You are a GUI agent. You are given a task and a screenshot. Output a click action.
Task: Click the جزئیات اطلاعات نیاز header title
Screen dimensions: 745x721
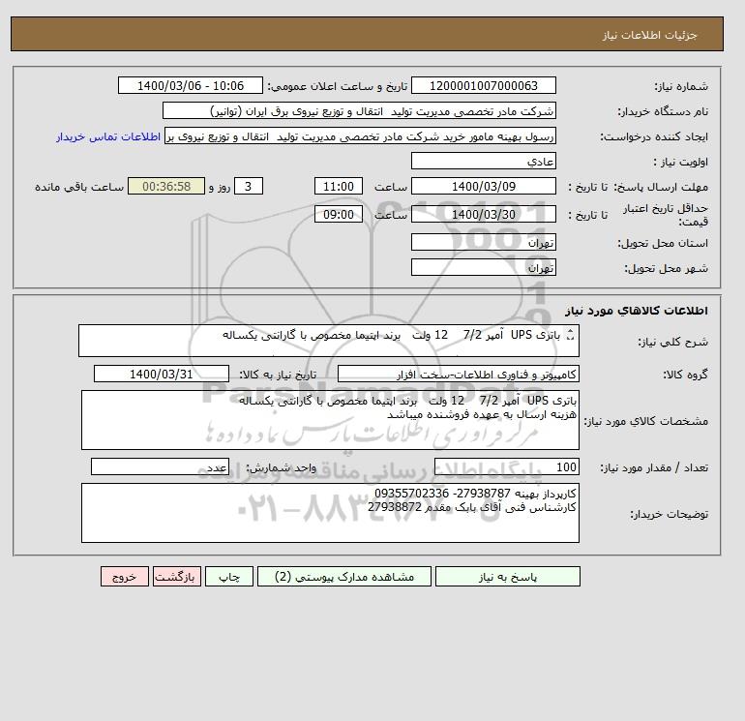pos(649,35)
